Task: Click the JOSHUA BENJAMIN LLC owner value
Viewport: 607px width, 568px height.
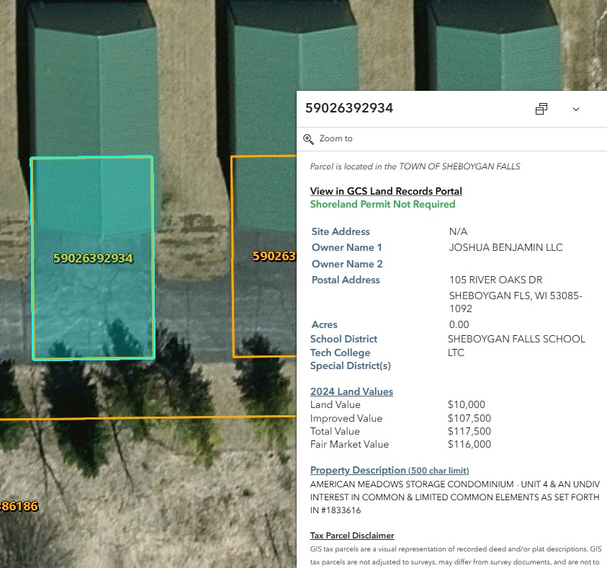Action: click(x=505, y=247)
